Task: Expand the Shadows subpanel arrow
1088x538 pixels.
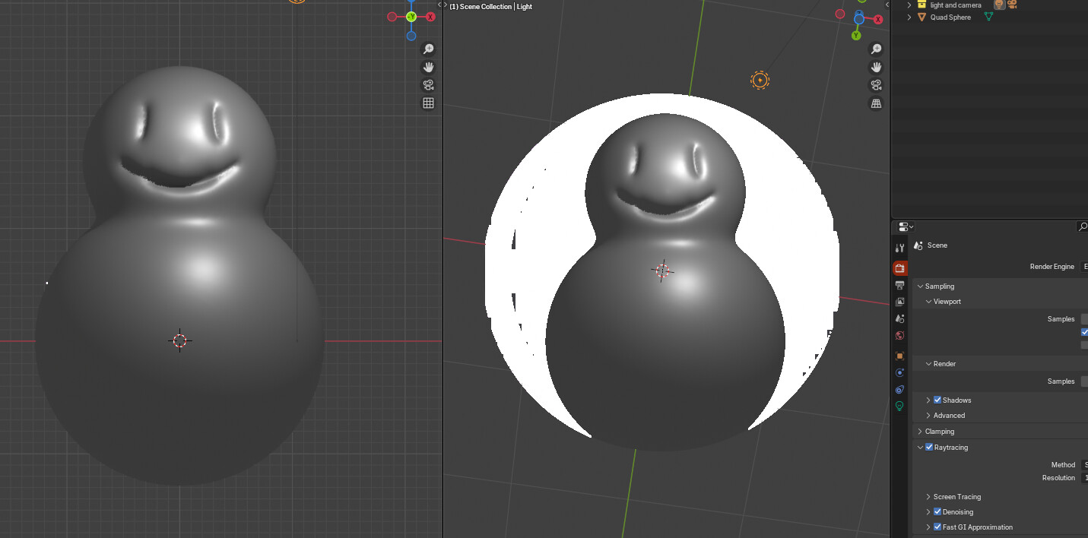Action: (x=928, y=400)
